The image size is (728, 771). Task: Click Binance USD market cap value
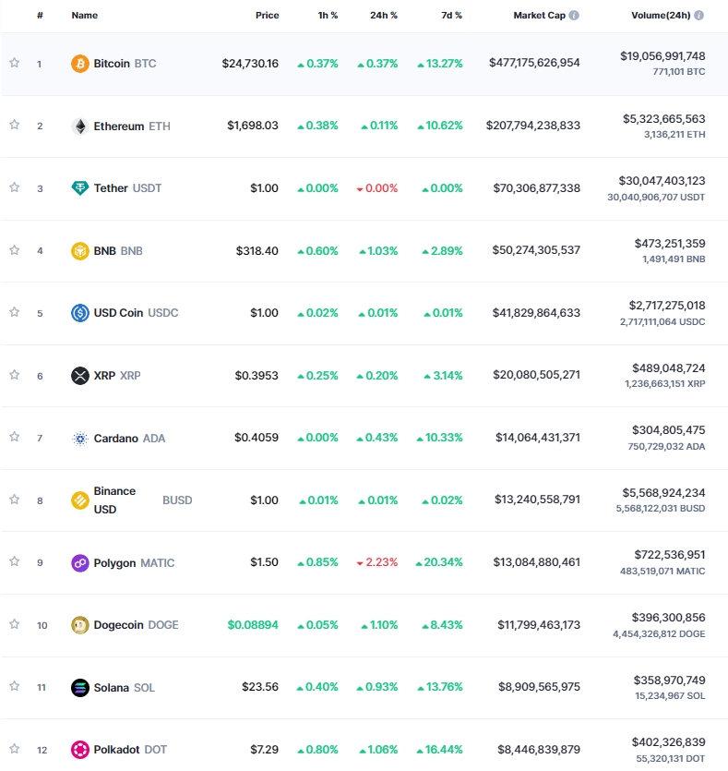point(537,500)
